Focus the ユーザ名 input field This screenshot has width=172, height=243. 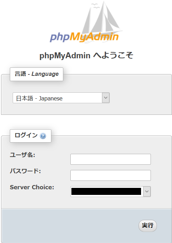click(x=110, y=159)
